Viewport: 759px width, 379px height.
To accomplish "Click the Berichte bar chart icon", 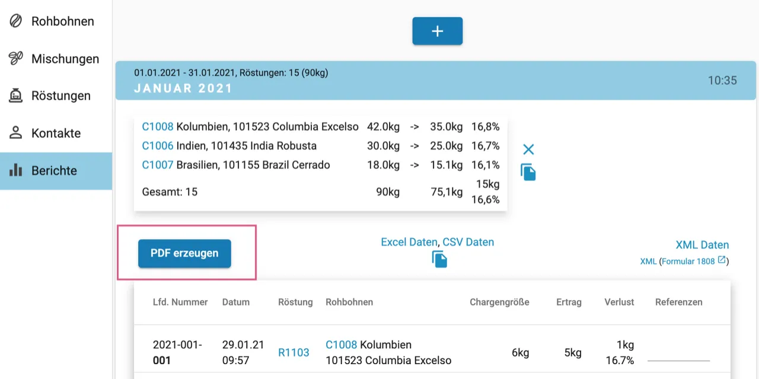I will tap(16, 170).
